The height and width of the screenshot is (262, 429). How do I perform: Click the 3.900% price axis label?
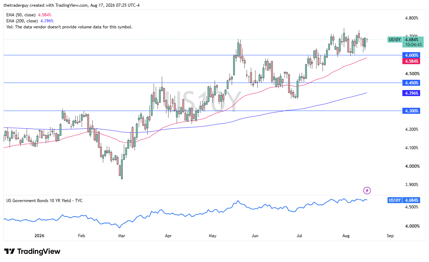412,185
